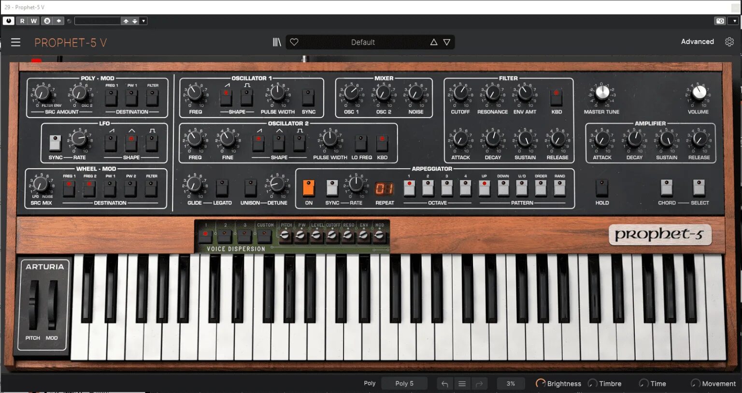This screenshot has height=393, width=742.
Task: Toggle the LEGATO glide switch
Action: (222, 188)
